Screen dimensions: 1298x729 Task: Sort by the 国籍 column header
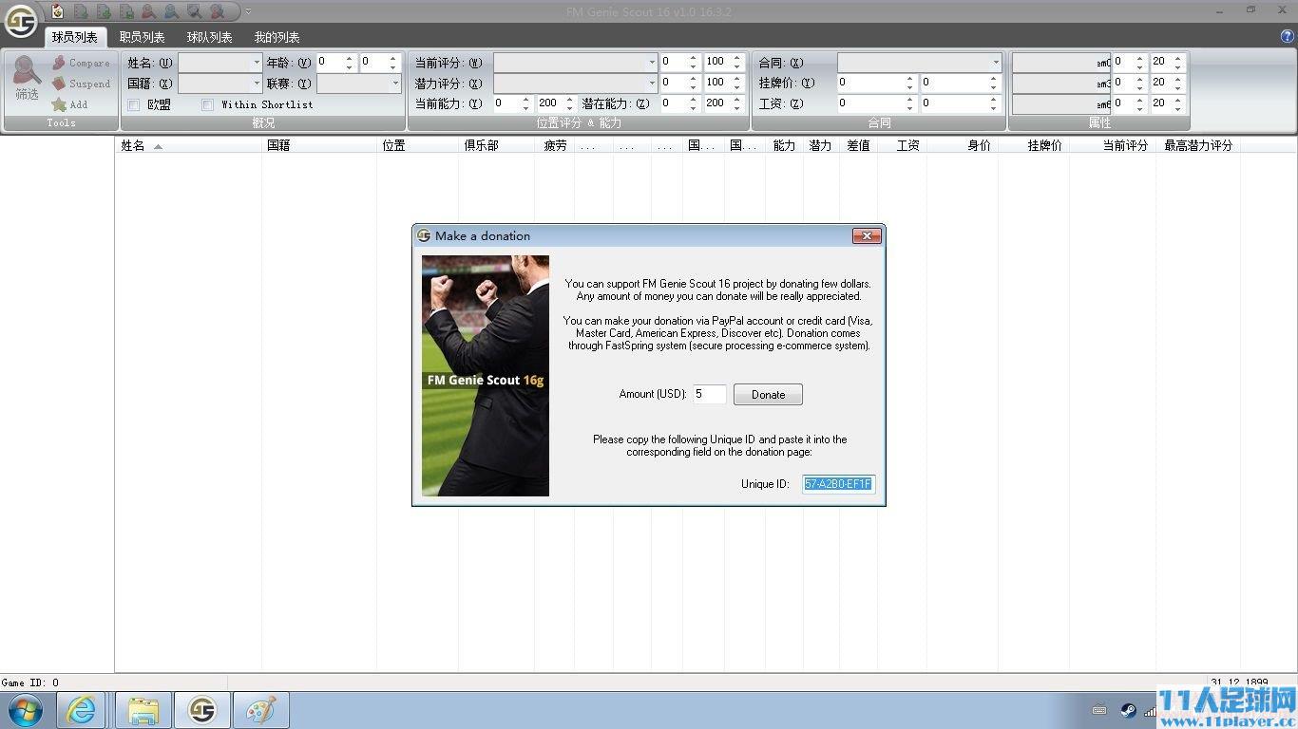tap(319, 145)
